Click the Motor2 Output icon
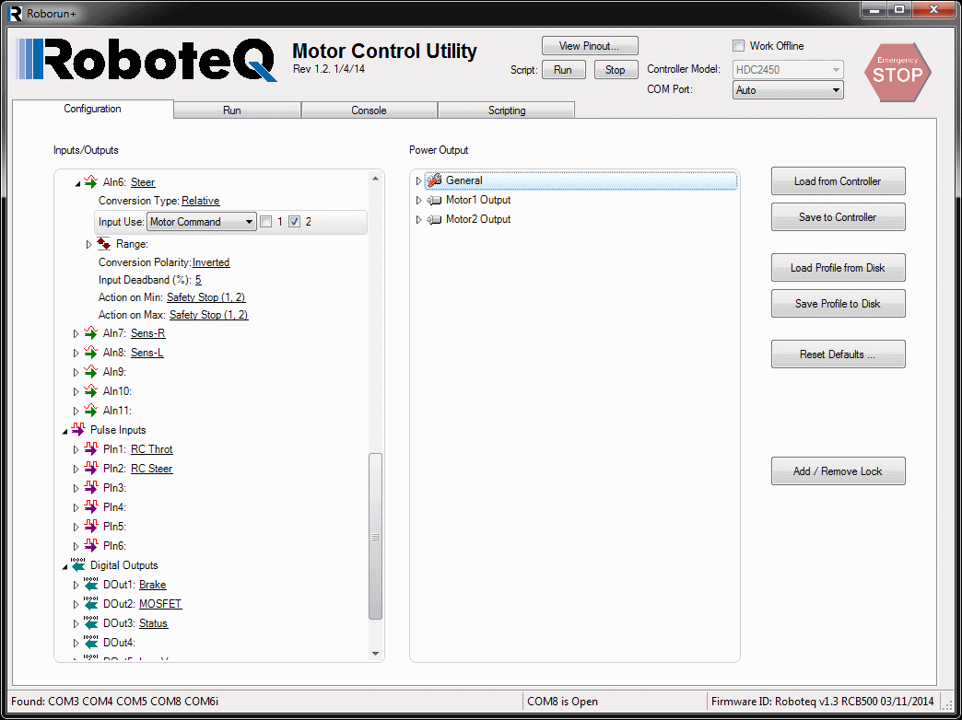962x720 pixels. tap(434, 219)
